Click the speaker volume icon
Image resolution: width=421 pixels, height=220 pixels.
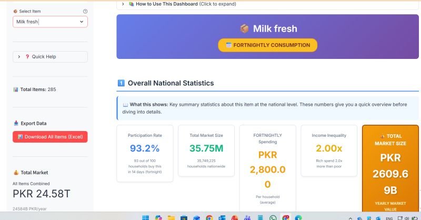pos(408,218)
